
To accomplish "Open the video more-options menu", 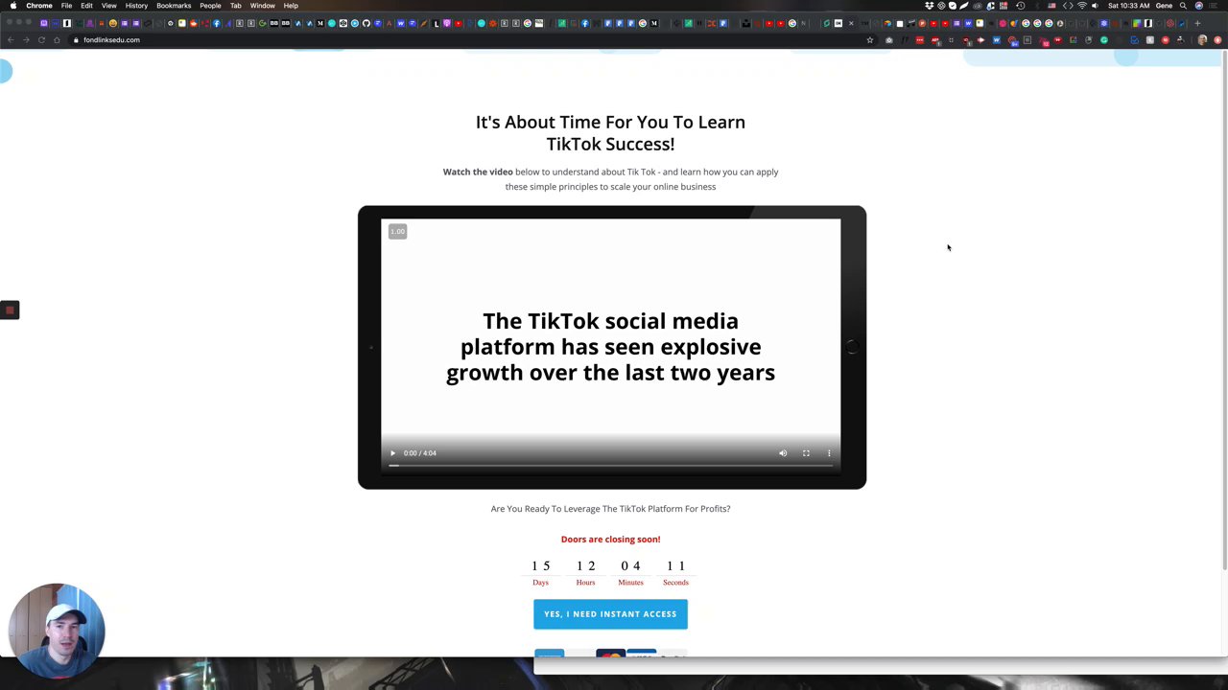I will point(829,453).
